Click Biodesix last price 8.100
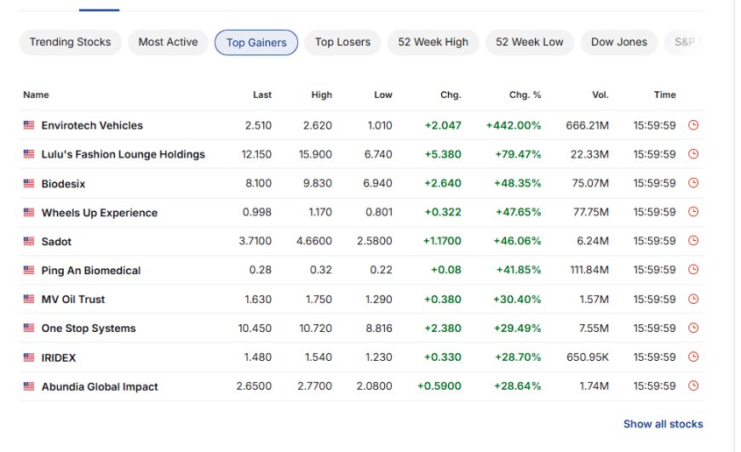Viewport: 741px width, 452px height. click(x=259, y=183)
